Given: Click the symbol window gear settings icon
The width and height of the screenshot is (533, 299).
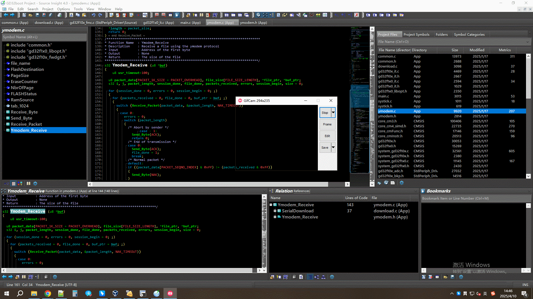Looking at the screenshot, I should point(35,184).
